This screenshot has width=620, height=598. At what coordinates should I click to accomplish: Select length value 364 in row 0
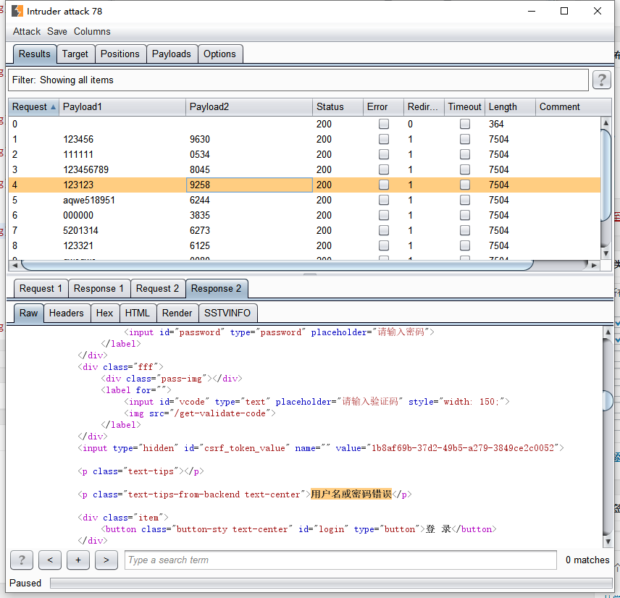pyautogui.click(x=496, y=124)
